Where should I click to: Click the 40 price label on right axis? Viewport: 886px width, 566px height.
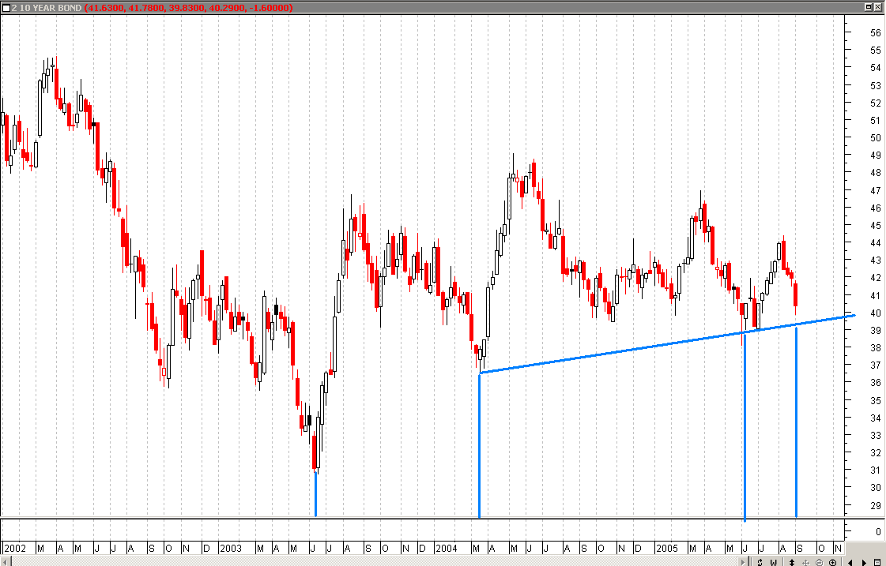click(x=875, y=313)
